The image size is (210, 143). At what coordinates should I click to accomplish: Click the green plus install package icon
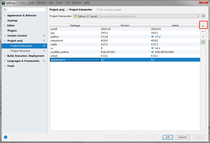pos(203,26)
